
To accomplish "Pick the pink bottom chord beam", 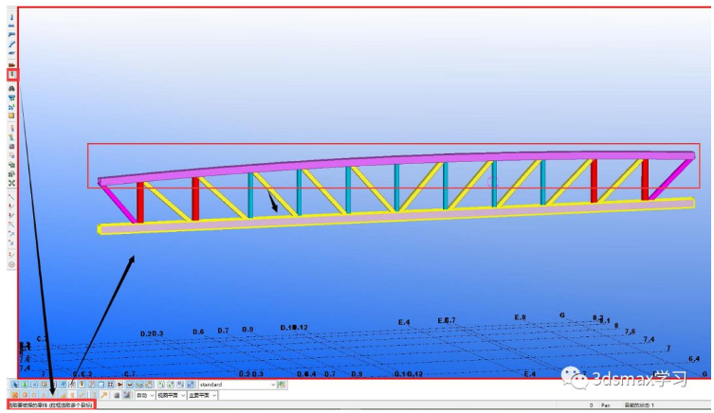I will point(396,216).
